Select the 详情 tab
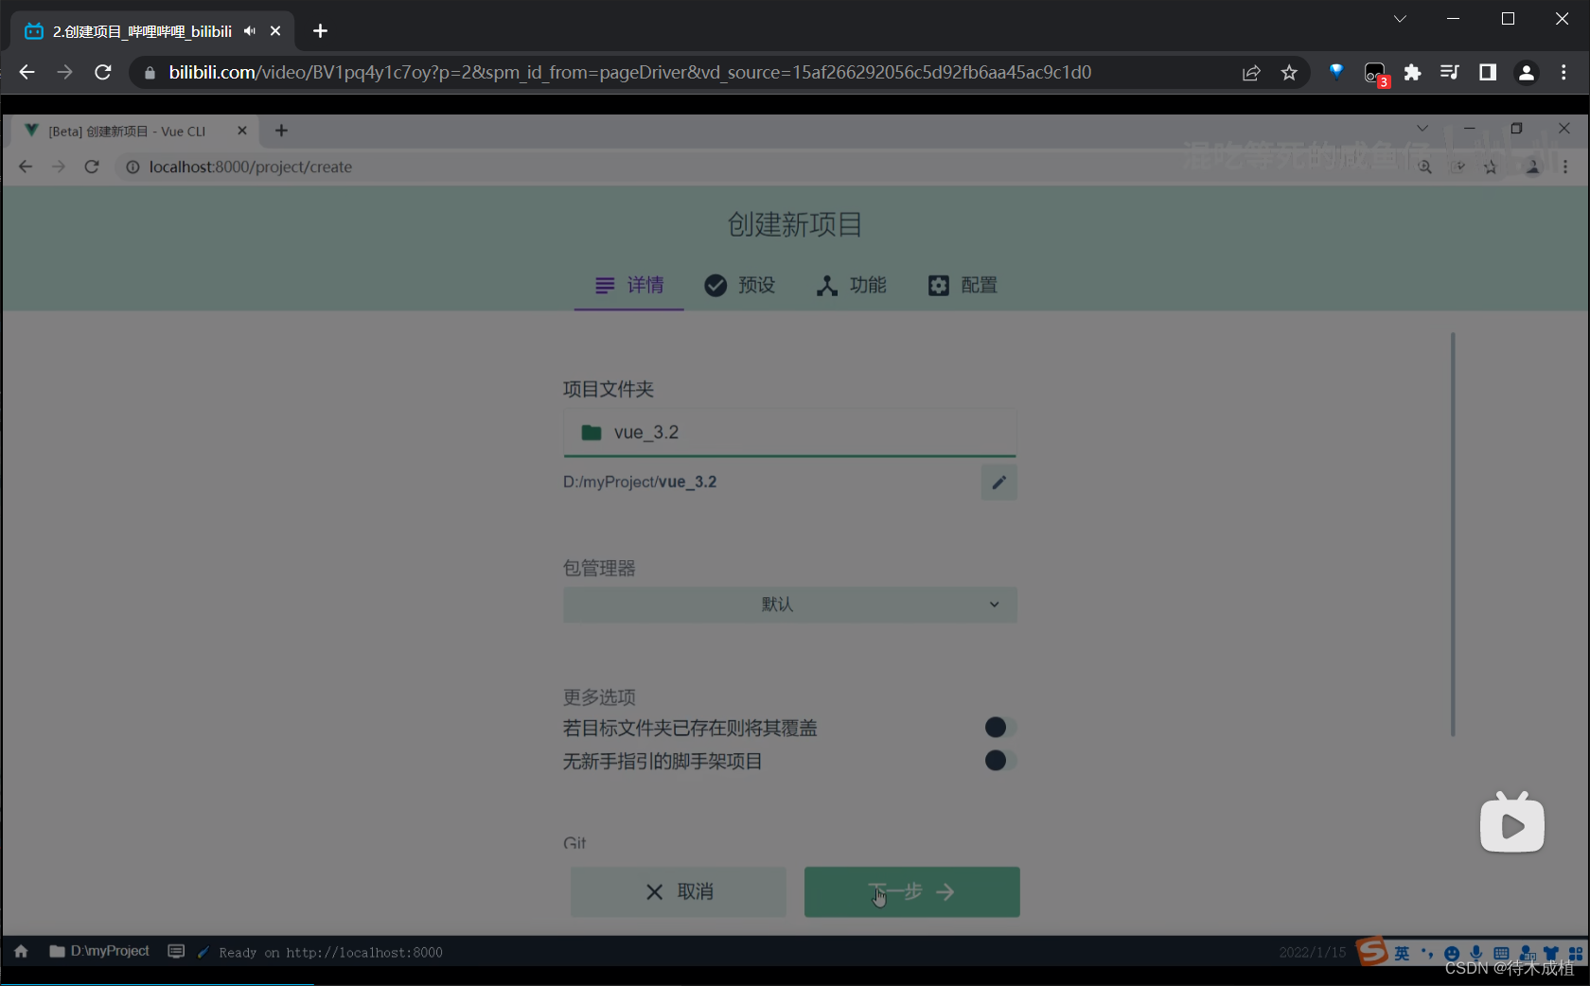The width and height of the screenshot is (1590, 986). [628, 286]
